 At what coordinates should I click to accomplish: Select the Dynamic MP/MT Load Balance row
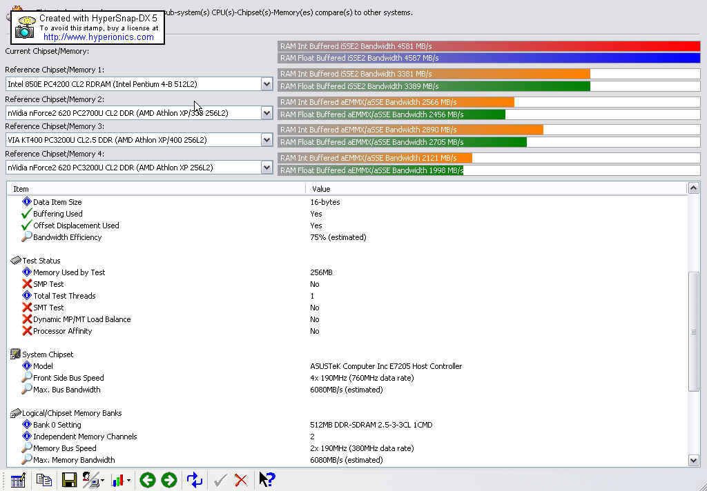click(347, 319)
